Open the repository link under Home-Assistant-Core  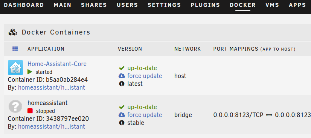[52, 87]
